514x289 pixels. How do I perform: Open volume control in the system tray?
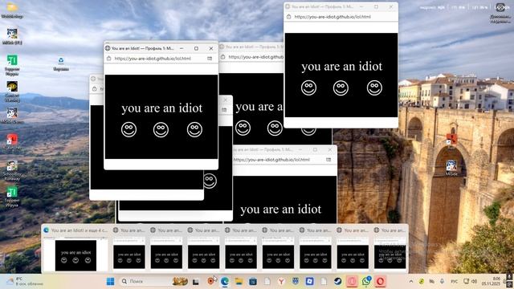(x=474, y=282)
